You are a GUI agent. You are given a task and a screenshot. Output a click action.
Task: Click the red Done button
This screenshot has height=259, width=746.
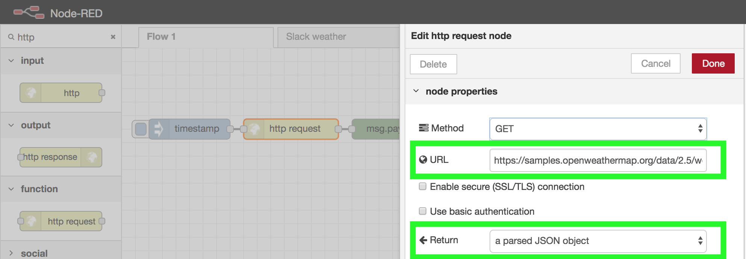pos(713,63)
